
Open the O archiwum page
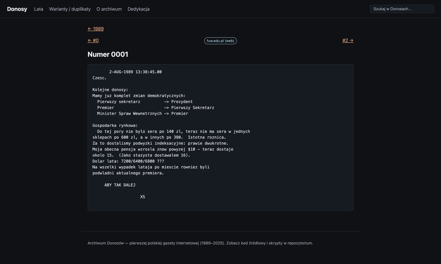coord(109,9)
